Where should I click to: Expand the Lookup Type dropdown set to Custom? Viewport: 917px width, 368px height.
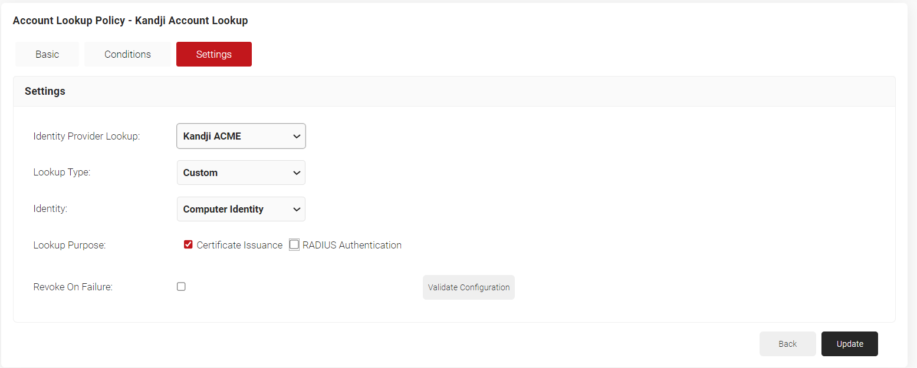click(241, 173)
